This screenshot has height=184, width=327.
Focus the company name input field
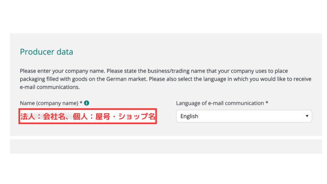[88, 116]
